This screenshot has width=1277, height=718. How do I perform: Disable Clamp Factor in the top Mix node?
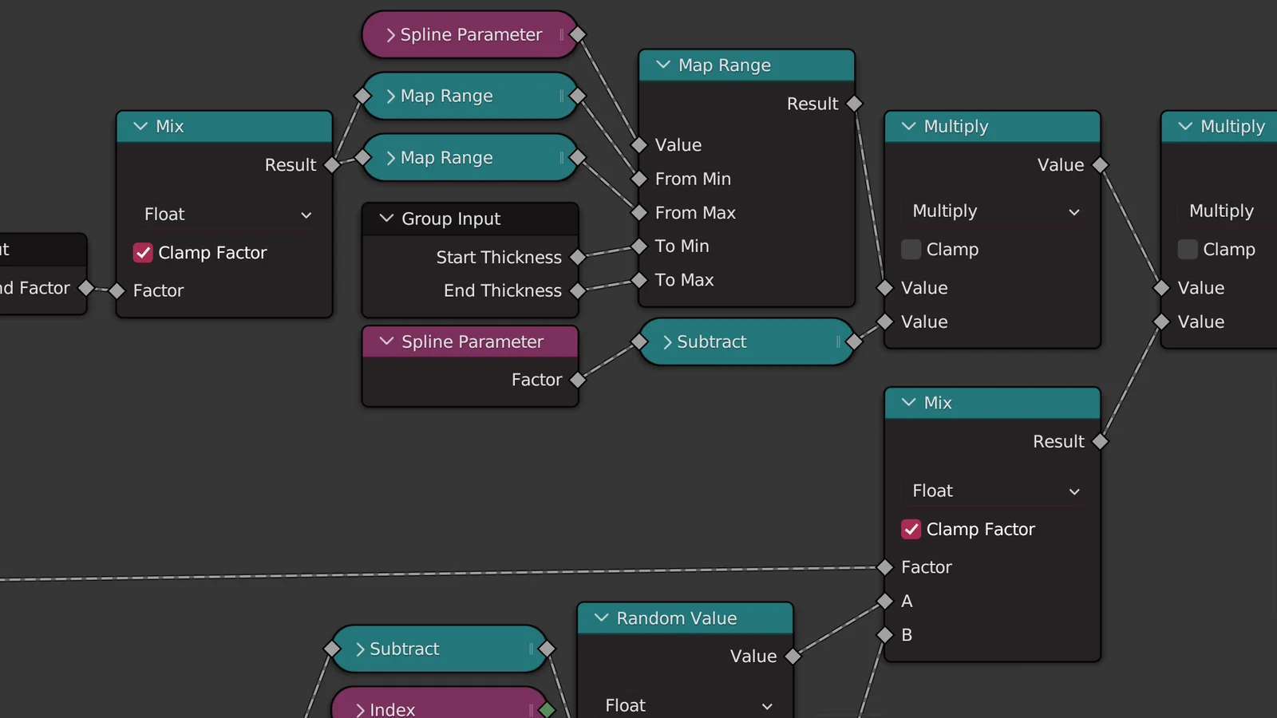[x=143, y=253]
